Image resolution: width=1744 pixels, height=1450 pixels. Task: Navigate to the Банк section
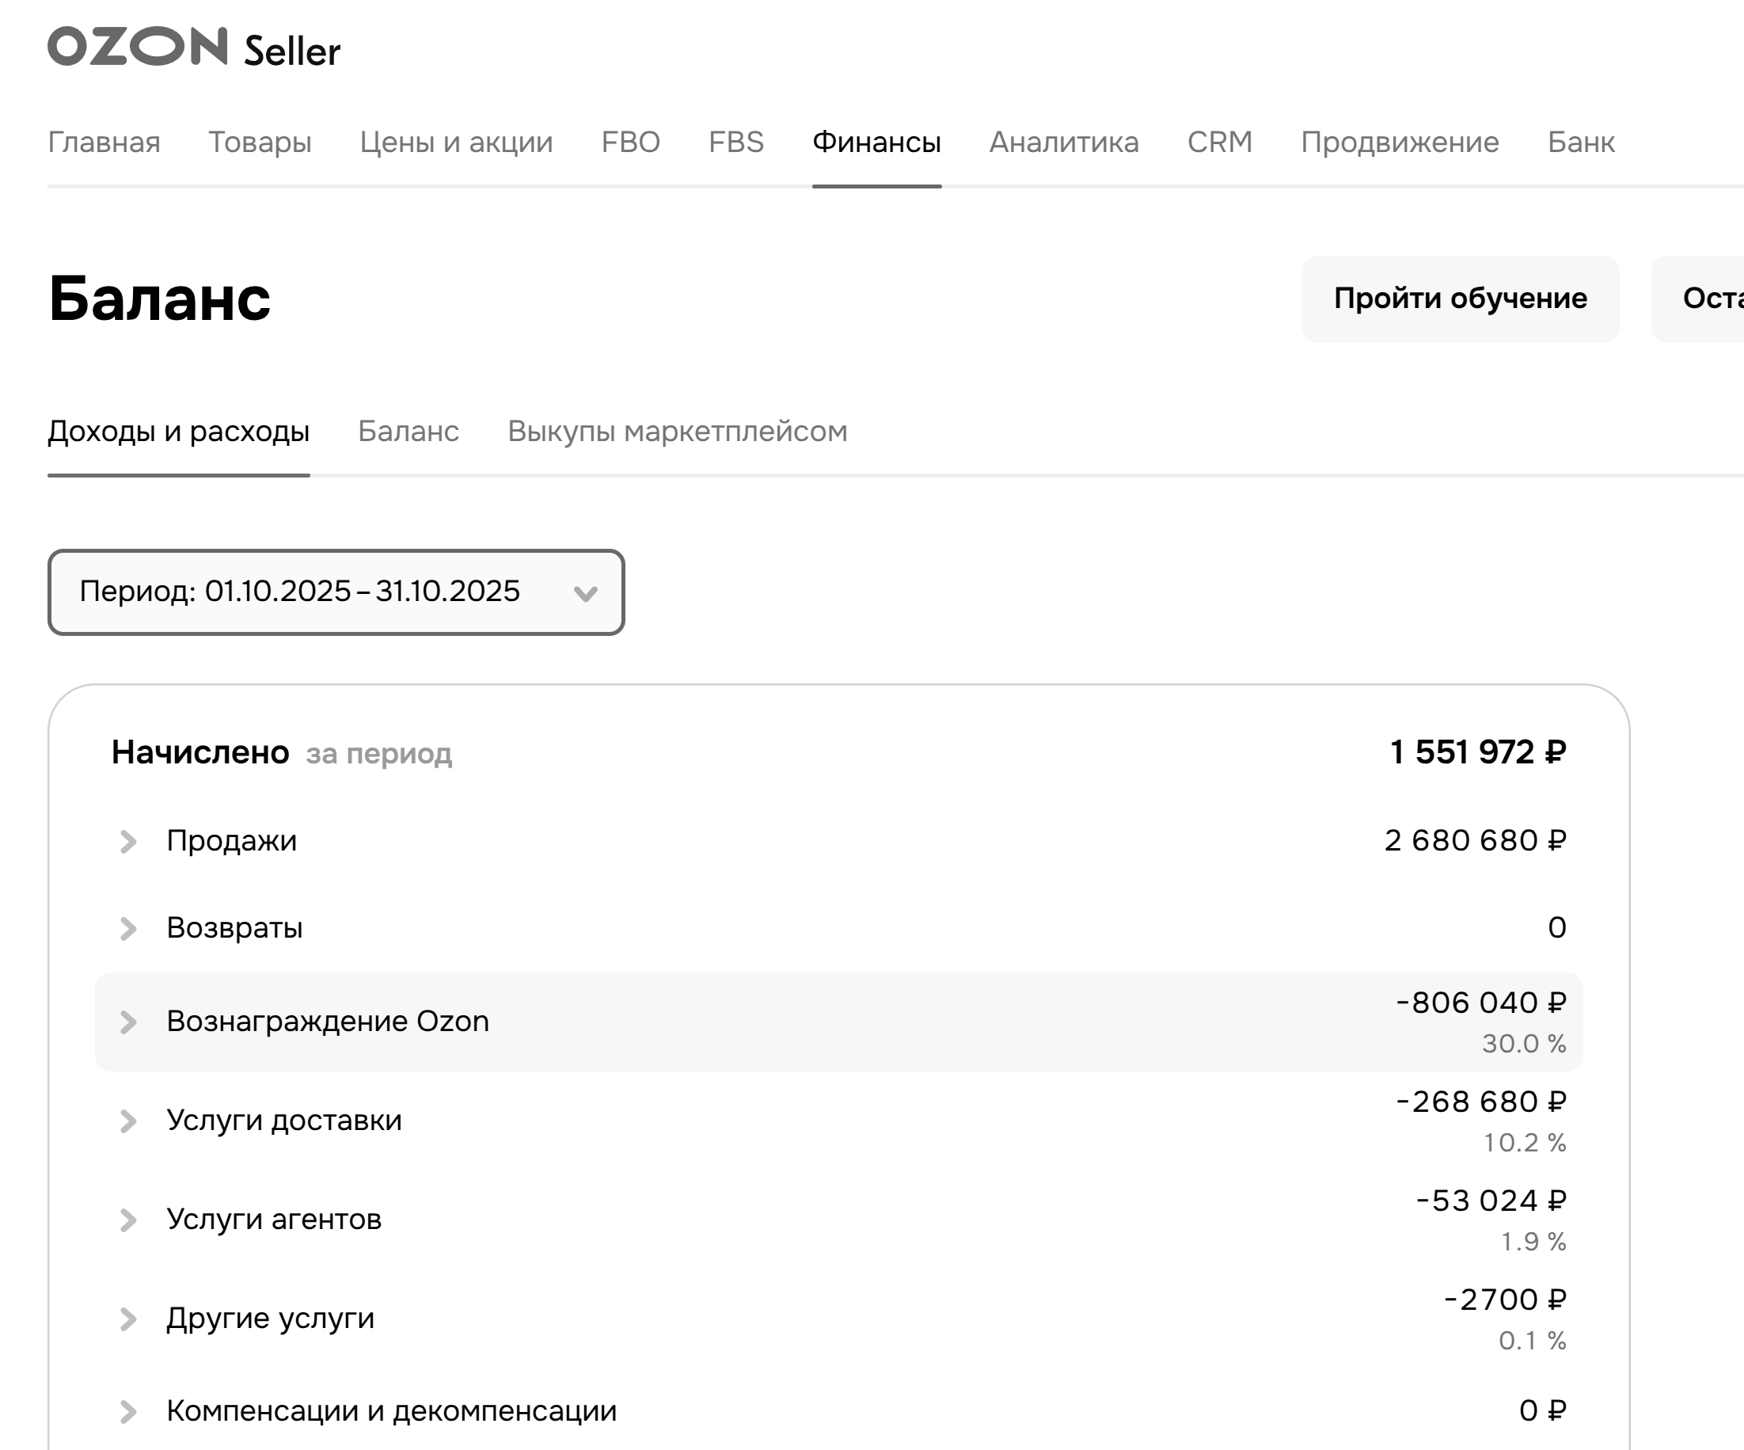click(x=1579, y=142)
